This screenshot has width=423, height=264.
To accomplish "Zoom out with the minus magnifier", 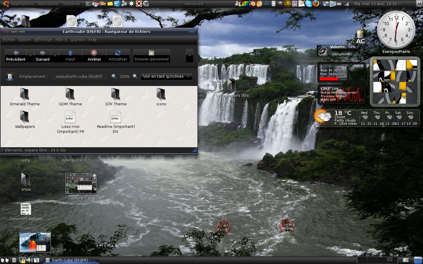I will point(114,76).
